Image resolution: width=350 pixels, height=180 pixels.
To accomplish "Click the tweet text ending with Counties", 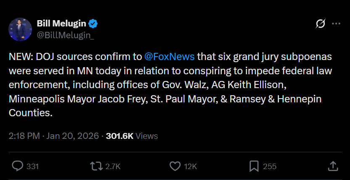I will [x=31, y=113].
